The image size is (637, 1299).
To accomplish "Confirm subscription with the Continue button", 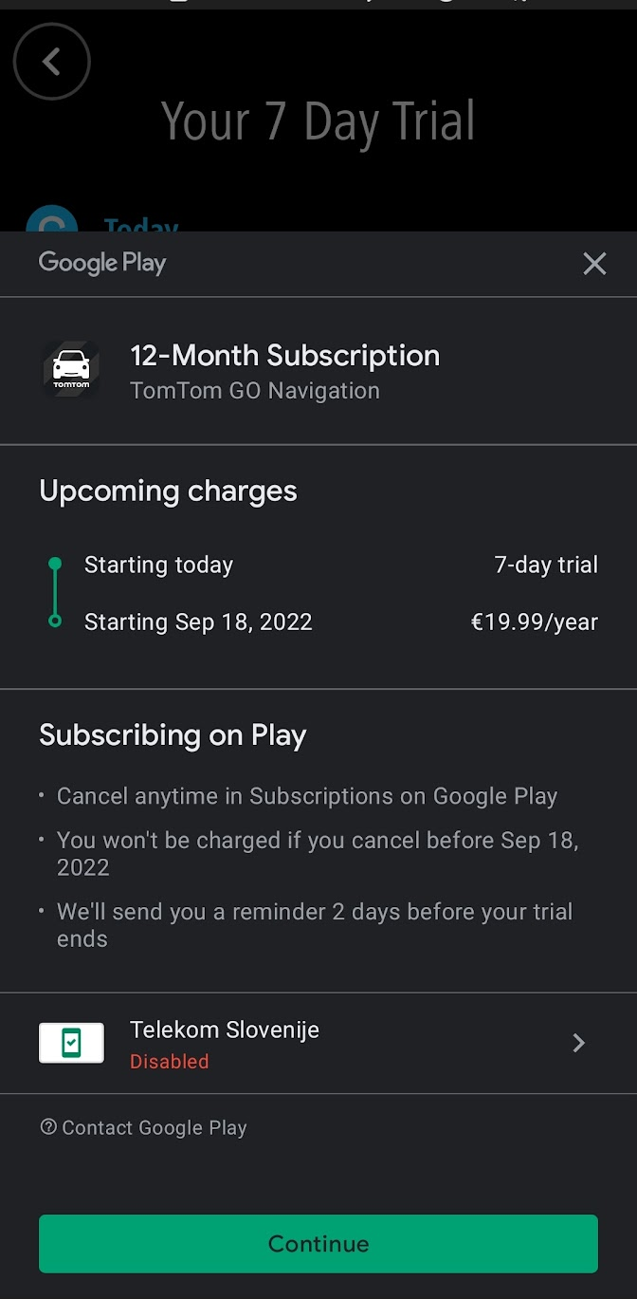I will (318, 1244).
